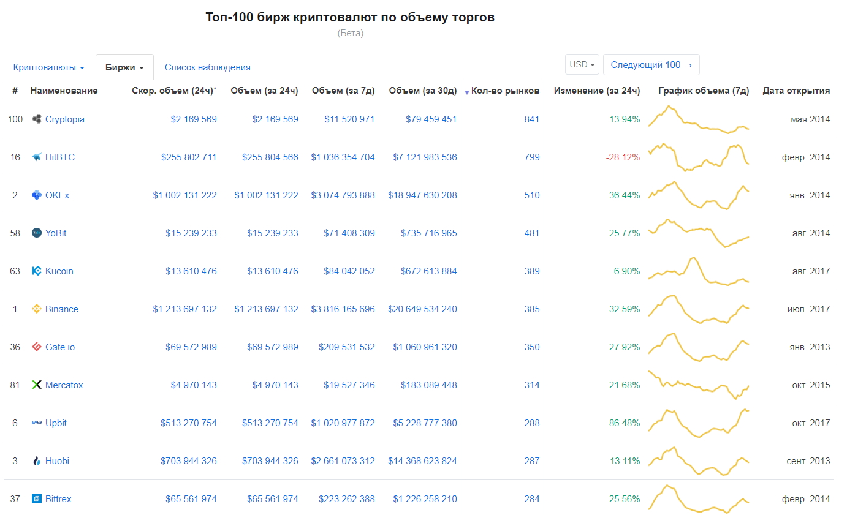Click Mercatox's 7-day volume chart

[x=699, y=385]
